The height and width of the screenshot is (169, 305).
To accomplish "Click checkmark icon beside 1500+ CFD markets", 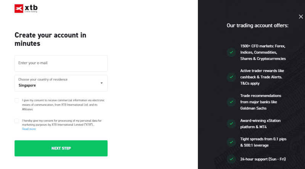I will [231, 52].
